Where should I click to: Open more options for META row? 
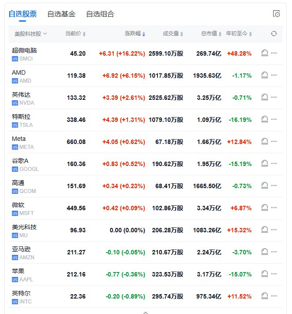click(274, 141)
